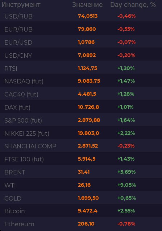
Task: Open the Bitcoin row
Action: coord(81,211)
